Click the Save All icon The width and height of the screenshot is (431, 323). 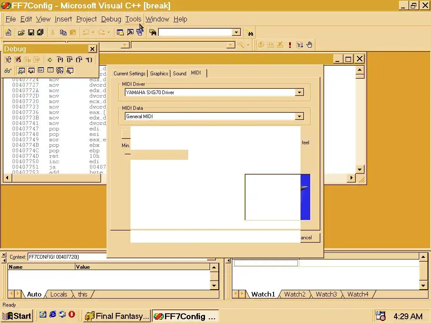40,32
